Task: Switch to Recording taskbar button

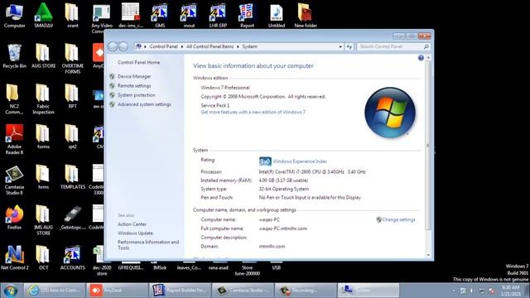Action: coord(305,291)
